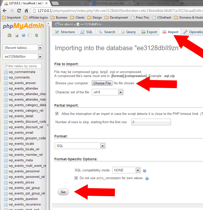Open phpMyAdmin home icon in sidebar
The height and width of the screenshot is (210, 203).
click(x=9, y=35)
